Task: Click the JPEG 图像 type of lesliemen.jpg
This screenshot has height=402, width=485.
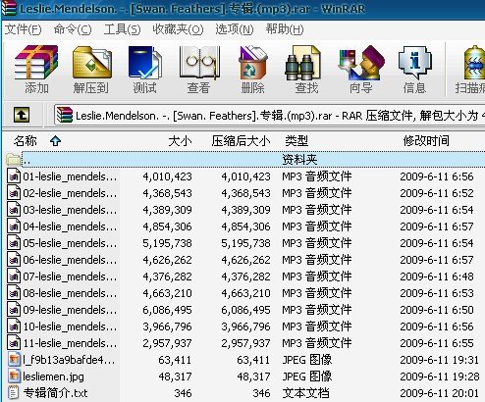Action: click(307, 377)
